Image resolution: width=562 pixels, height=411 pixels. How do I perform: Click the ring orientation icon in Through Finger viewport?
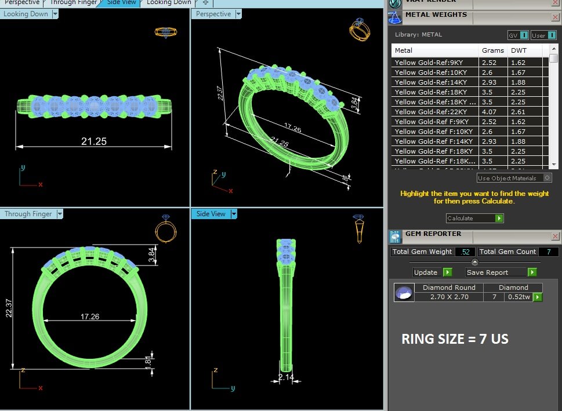165,230
